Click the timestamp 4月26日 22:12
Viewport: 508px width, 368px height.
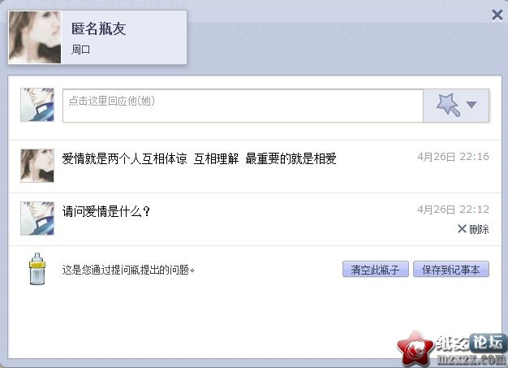coord(453,210)
